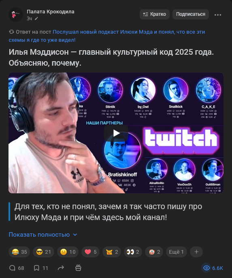Show more reactions via Ещё 1
232x278 pixels.
pos(177,252)
